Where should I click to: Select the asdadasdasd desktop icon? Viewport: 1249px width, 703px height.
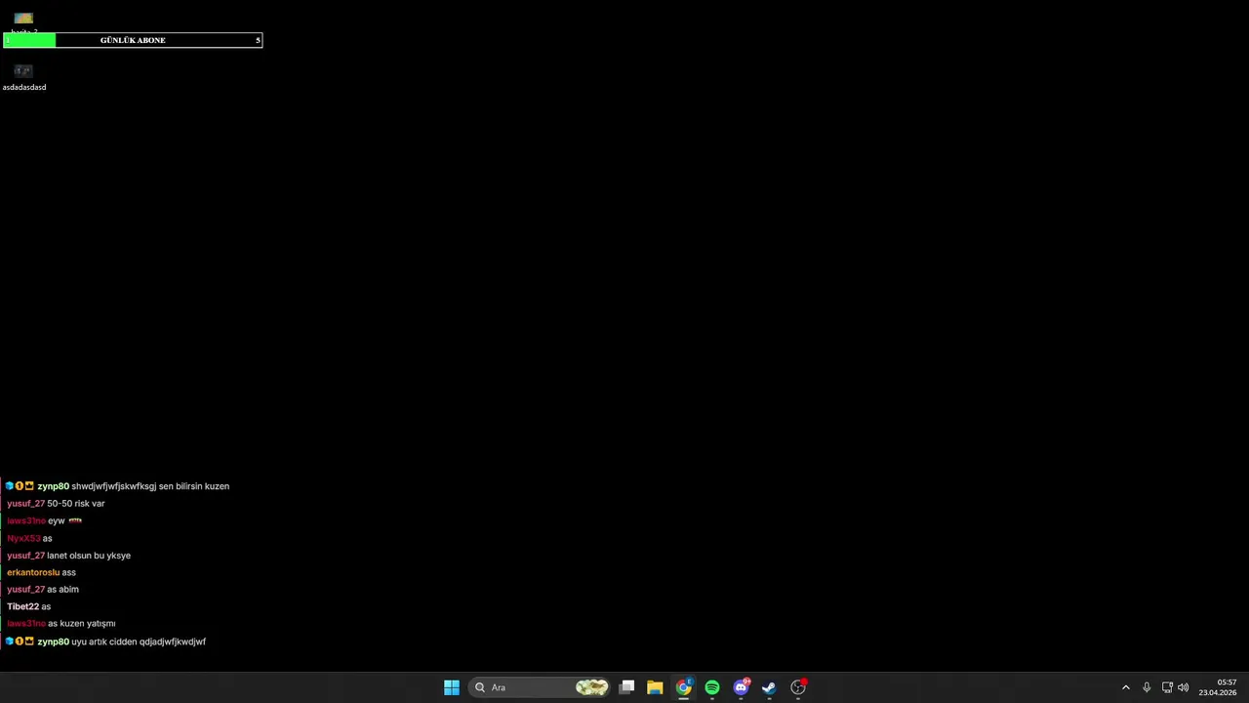click(x=23, y=77)
